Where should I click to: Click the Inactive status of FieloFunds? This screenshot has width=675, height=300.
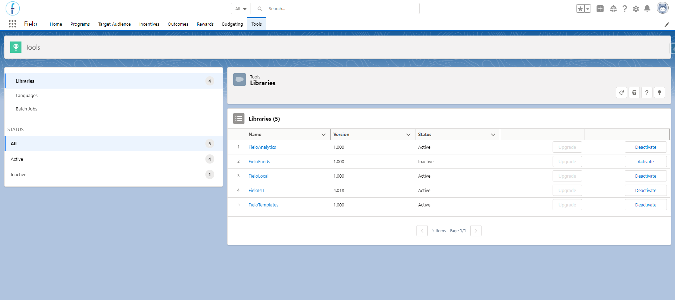(x=426, y=162)
